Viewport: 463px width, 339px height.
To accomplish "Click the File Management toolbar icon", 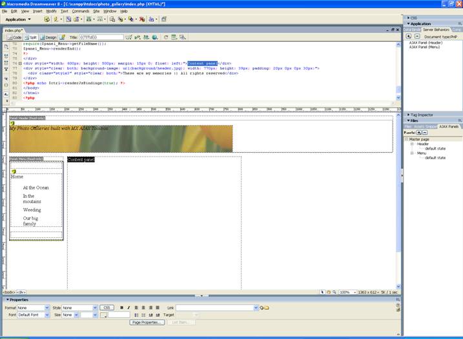I will [x=146, y=37].
